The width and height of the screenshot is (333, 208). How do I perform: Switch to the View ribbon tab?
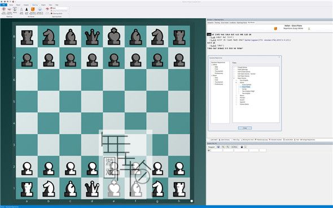tap(51, 5)
